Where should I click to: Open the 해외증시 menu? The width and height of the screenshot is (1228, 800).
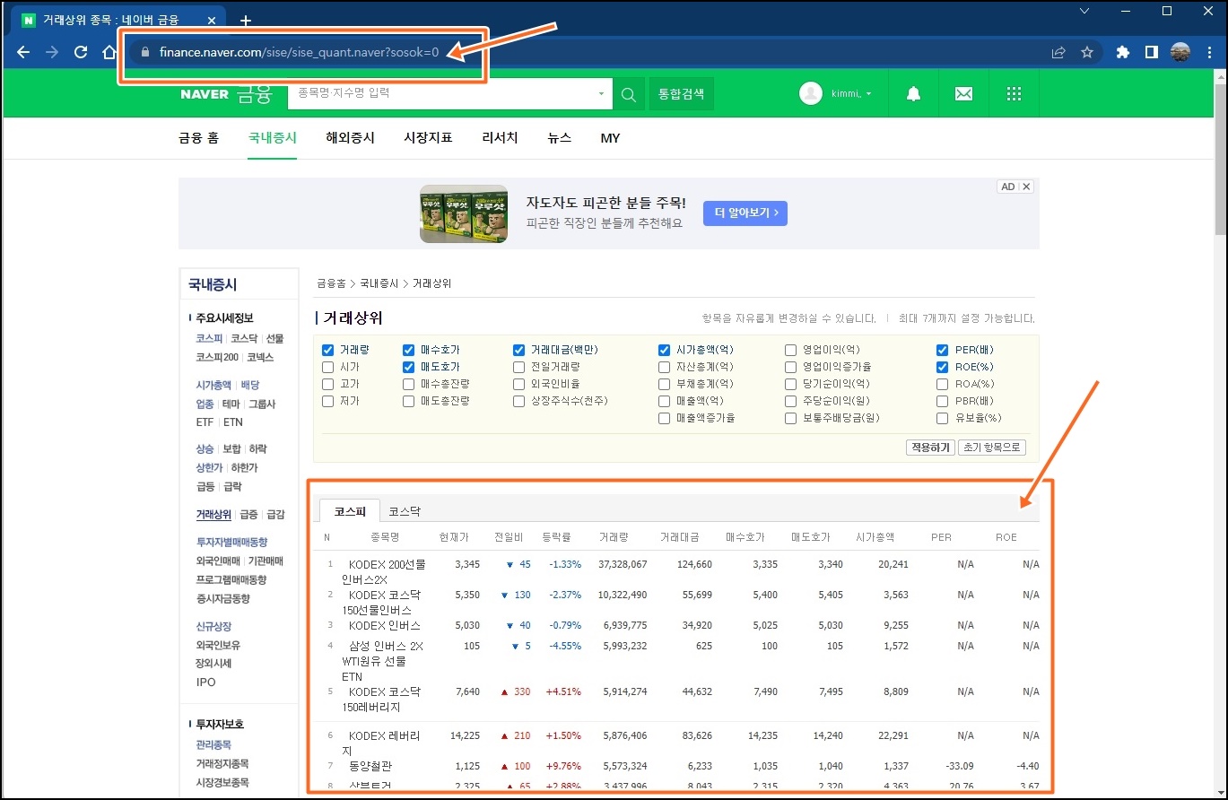(x=351, y=138)
